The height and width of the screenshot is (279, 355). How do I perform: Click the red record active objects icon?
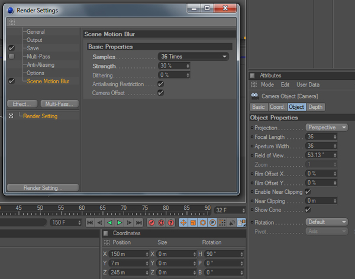pyautogui.click(x=151, y=222)
